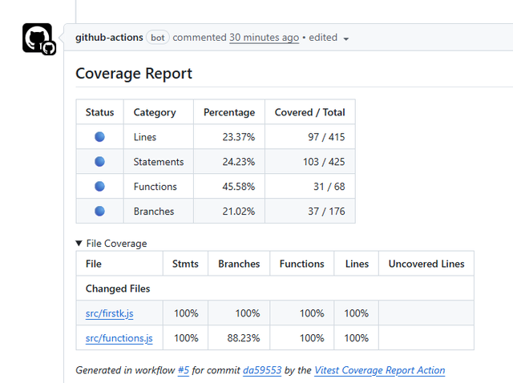513x383 pixels.
Task: Click the blue status circle for Lines
Action: click(x=99, y=137)
